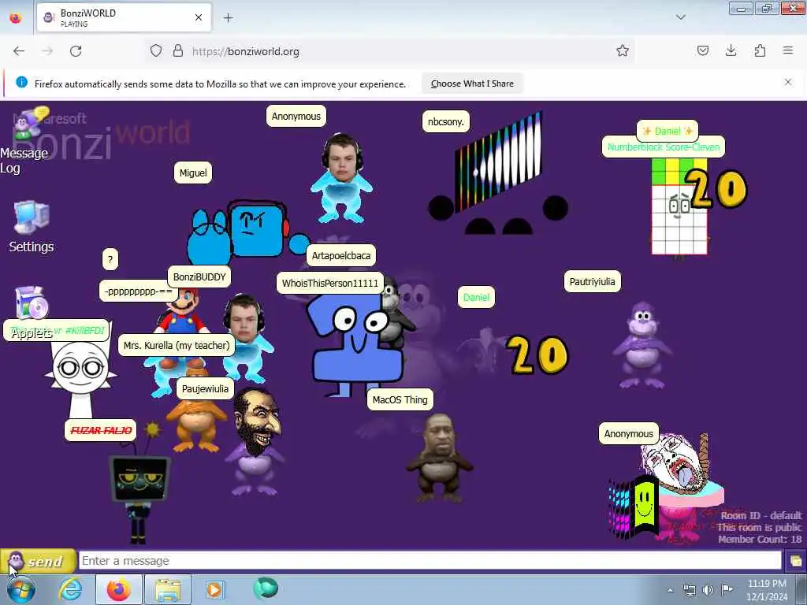Click the Miguel blue headphone character
This screenshot has height=605, width=807.
coord(248,232)
